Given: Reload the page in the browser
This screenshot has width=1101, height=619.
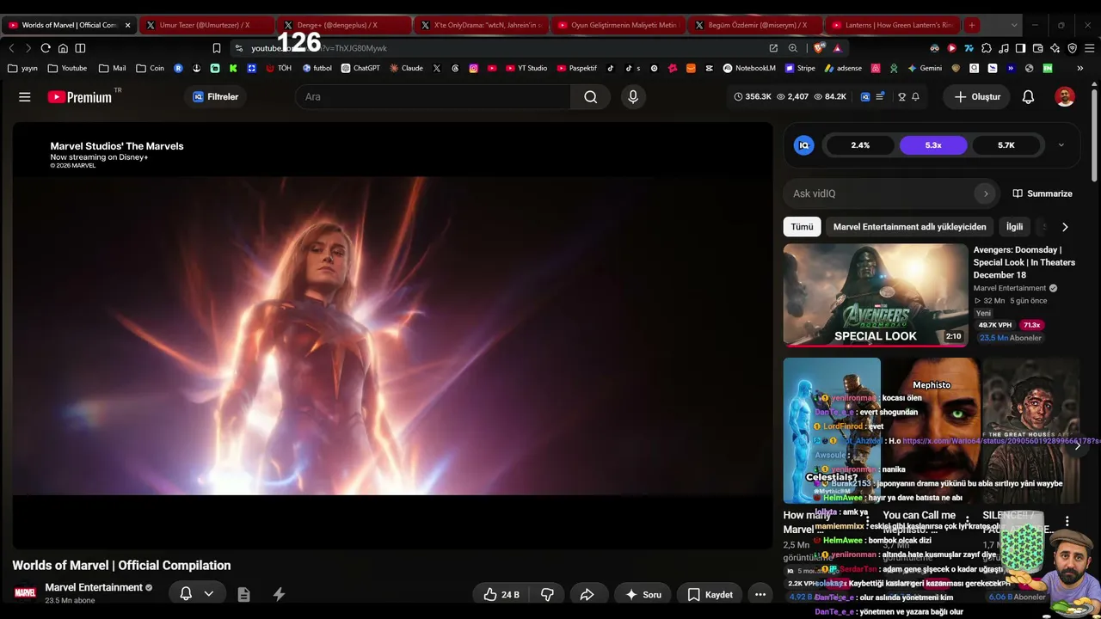Looking at the screenshot, I should (x=46, y=48).
